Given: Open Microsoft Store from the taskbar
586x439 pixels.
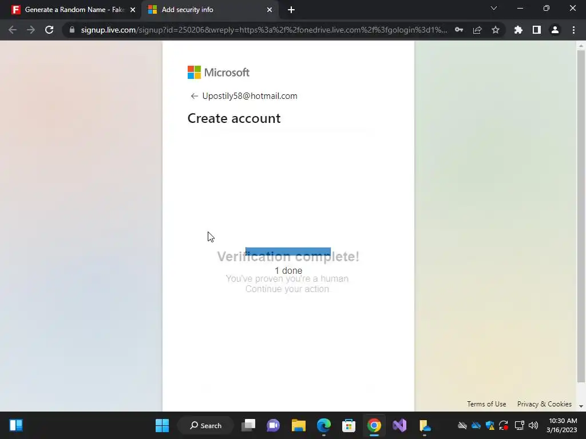Looking at the screenshot, I should pos(349,425).
